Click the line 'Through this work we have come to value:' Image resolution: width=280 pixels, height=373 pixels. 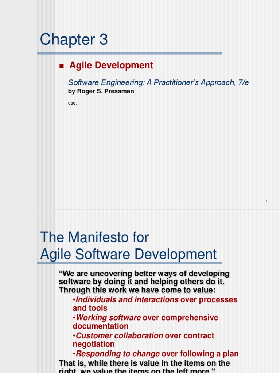tap(137, 290)
